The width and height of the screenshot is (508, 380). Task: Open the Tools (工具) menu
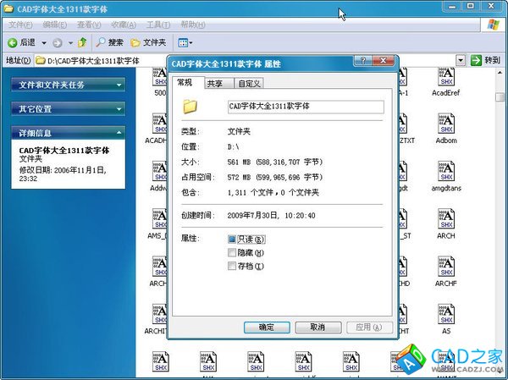[x=158, y=25]
